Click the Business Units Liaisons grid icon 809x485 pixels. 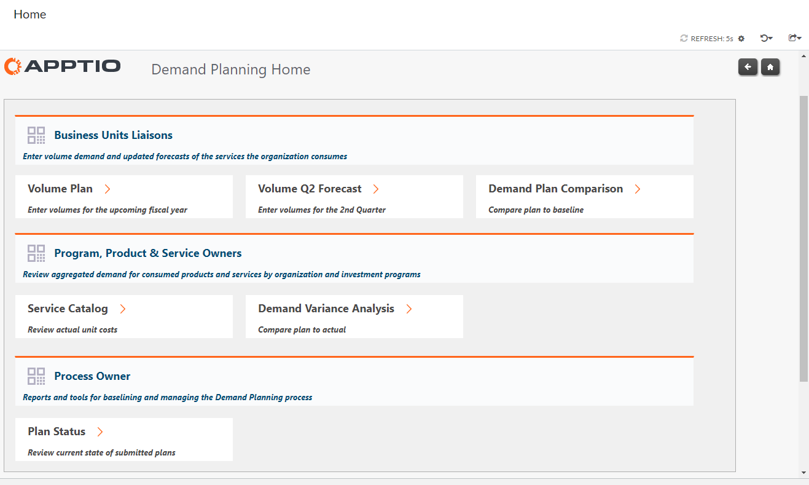[x=36, y=135]
